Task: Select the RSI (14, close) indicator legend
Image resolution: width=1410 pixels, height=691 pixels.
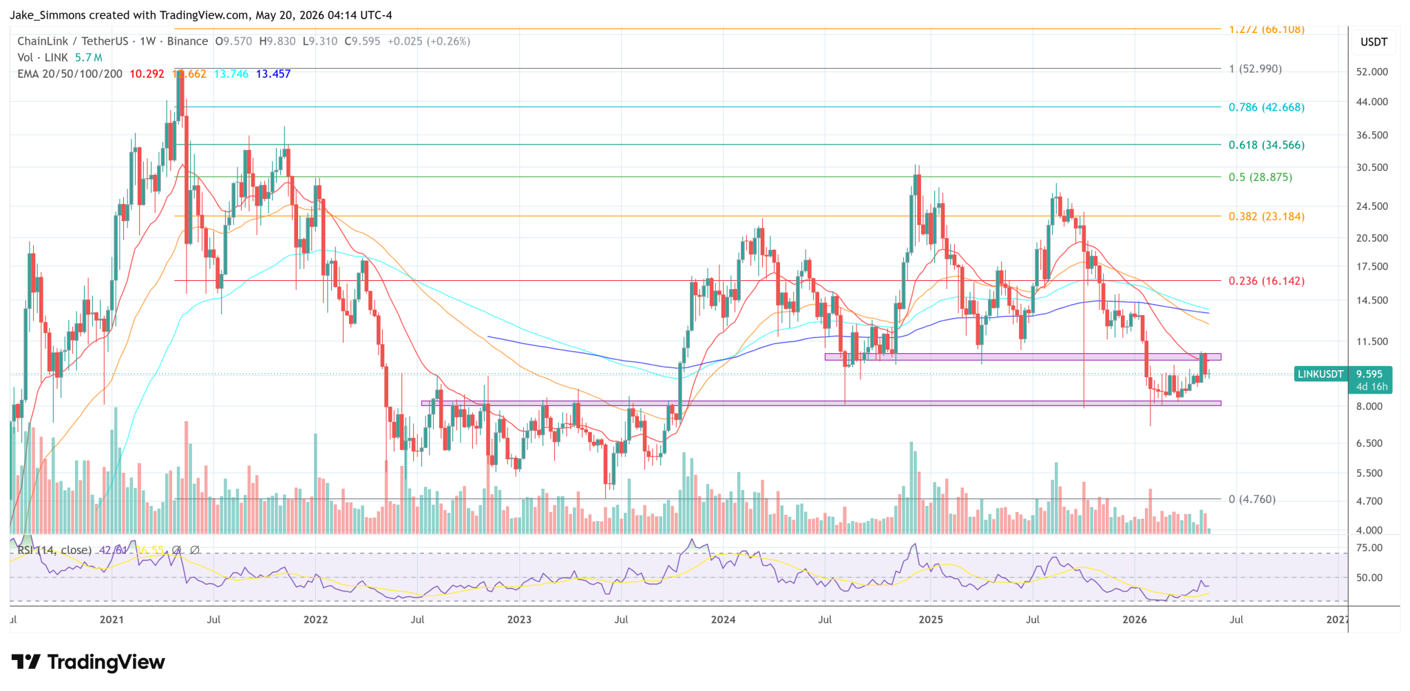Action: pyautogui.click(x=54, y=550)
